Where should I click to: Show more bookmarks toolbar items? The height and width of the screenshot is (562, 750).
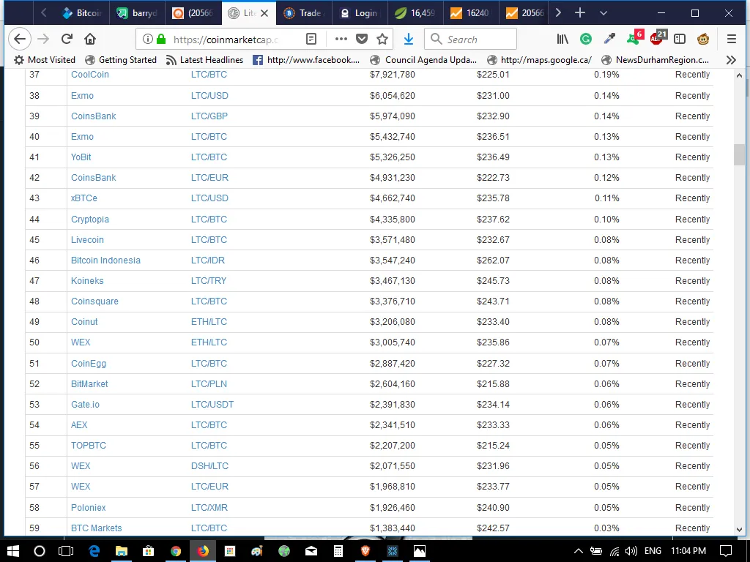pos(731,60)
